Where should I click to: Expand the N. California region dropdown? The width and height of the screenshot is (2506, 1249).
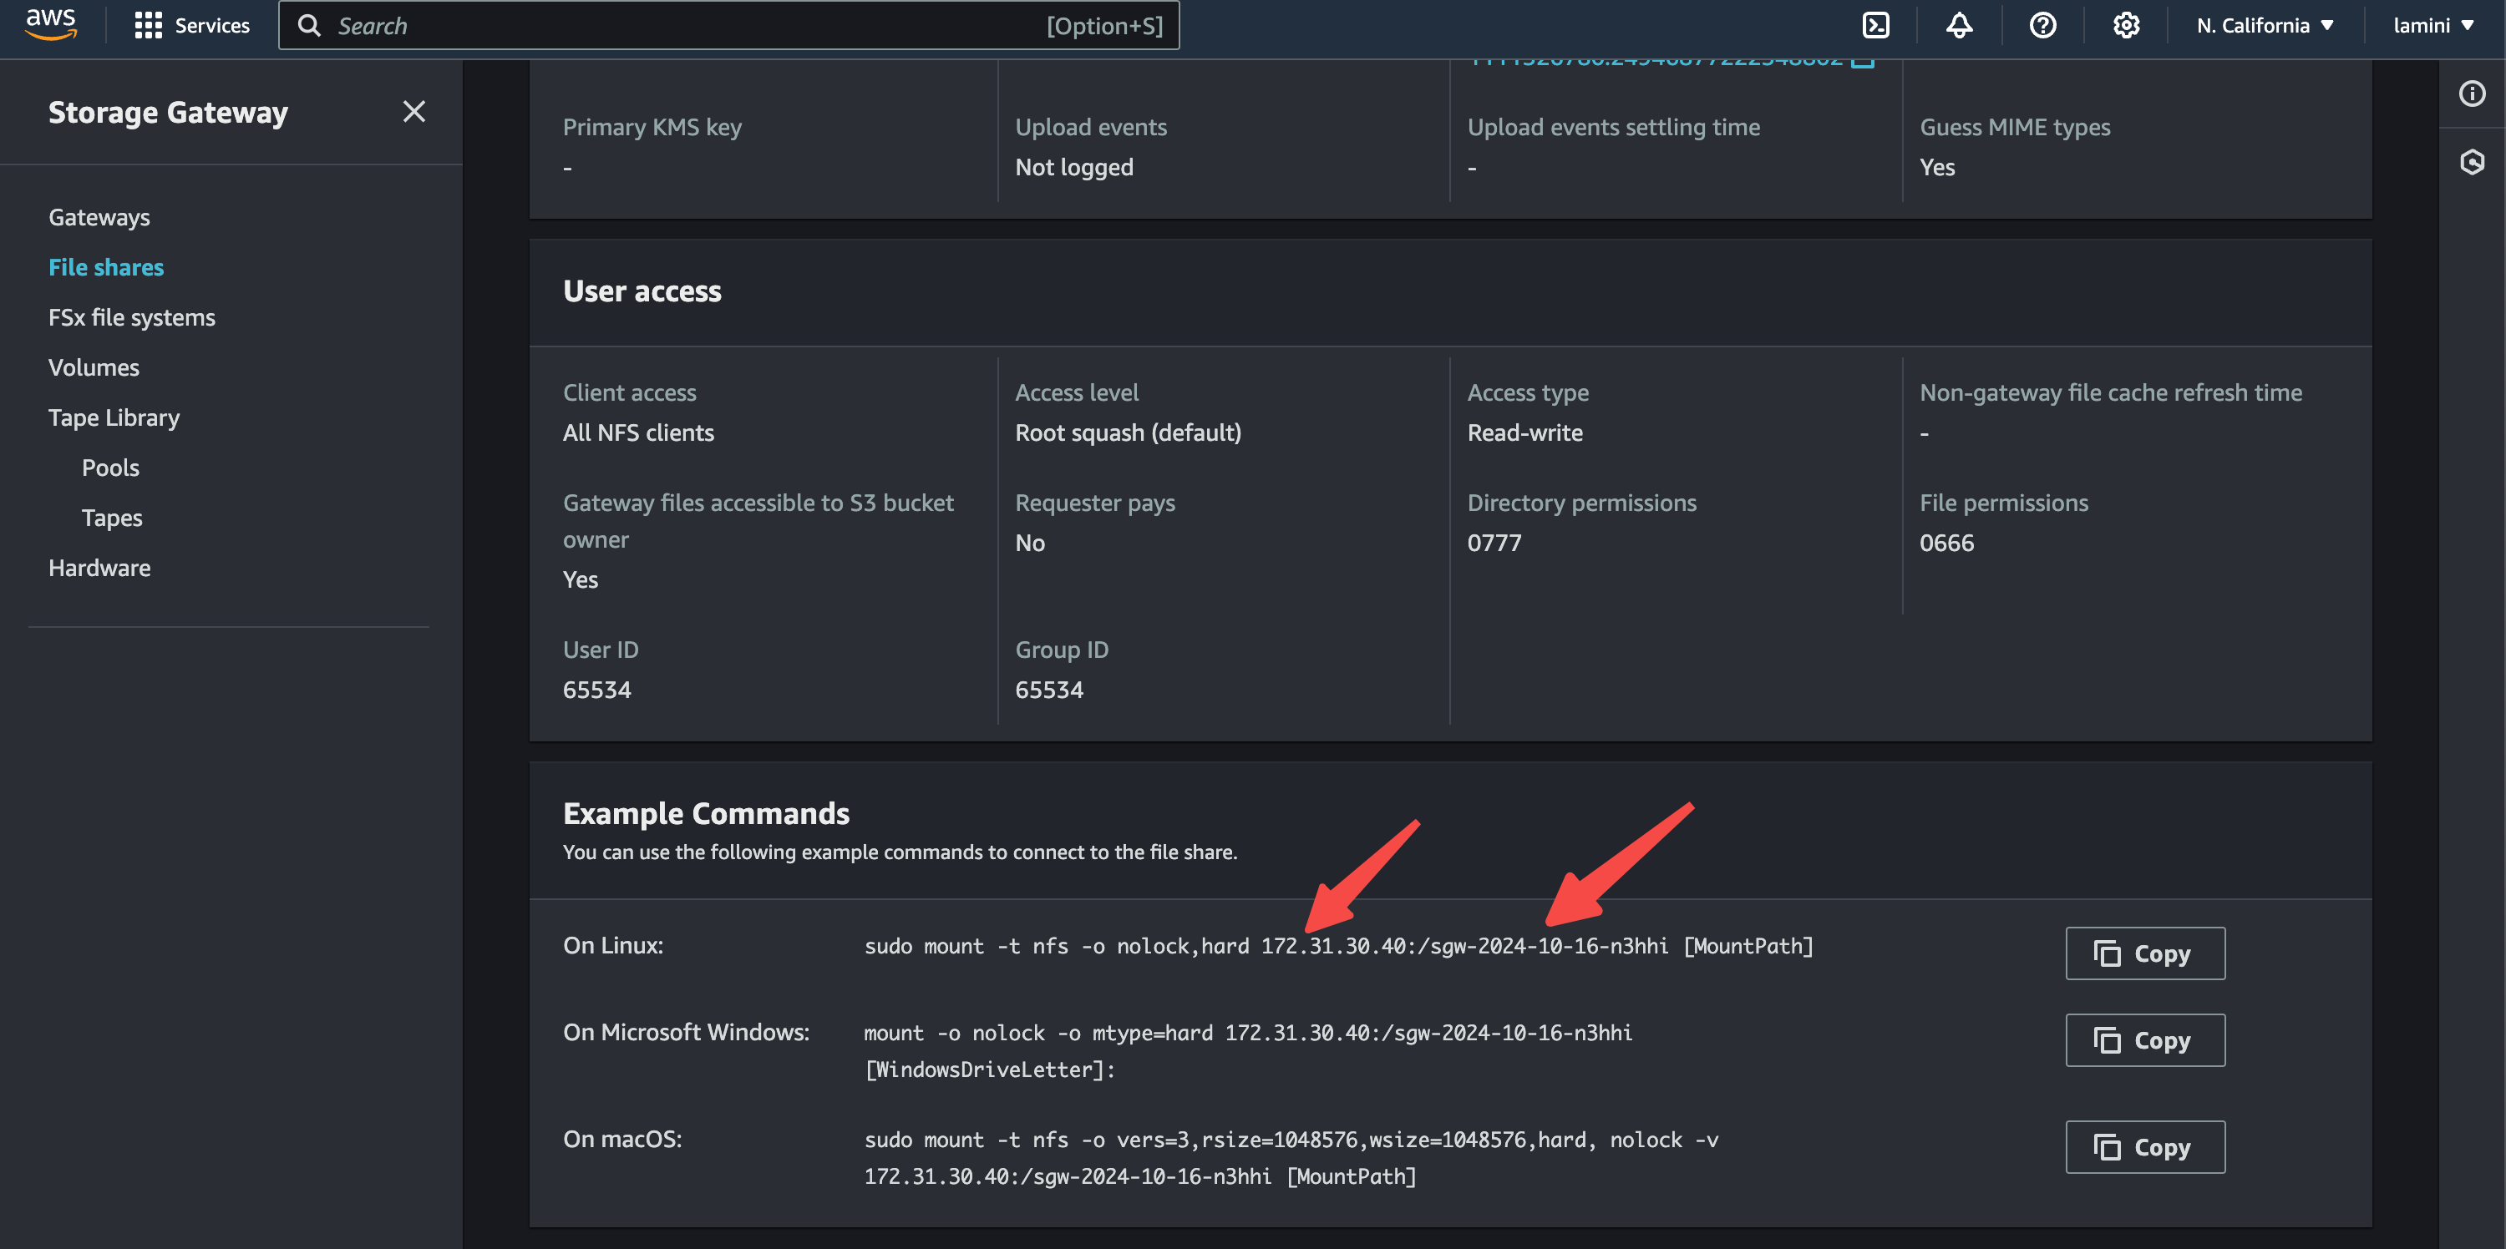click(x=2265, y=25)
